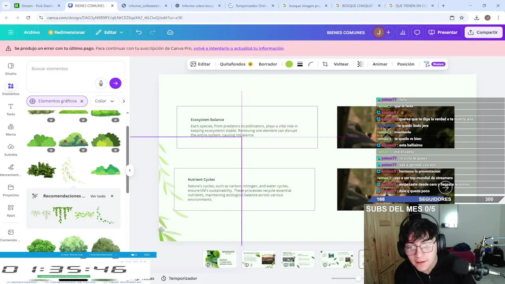Adjust corner rounding tool
Image resolution: width=505 pixels, height=284 pixels.
[311, 64]
